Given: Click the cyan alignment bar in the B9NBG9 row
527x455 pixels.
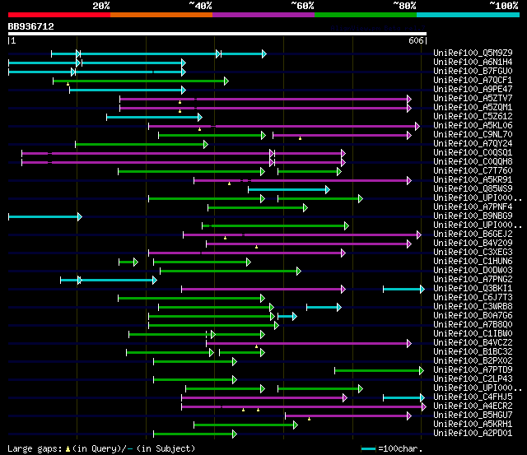Looking at the screenshot, I should point(45,216).
